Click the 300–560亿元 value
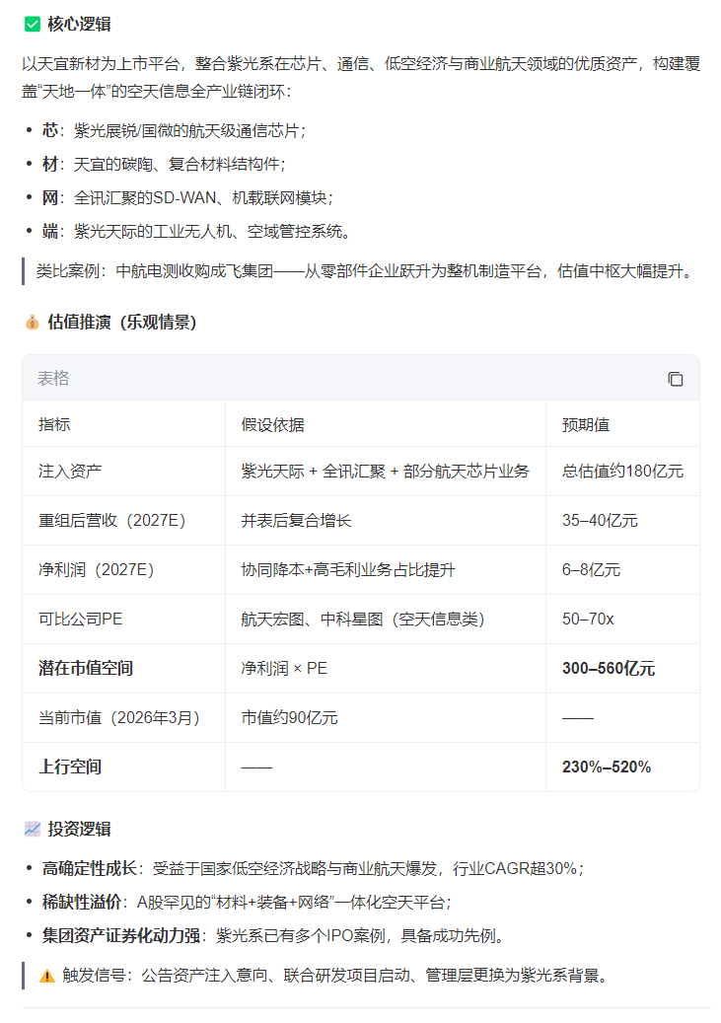 point(609,668)
